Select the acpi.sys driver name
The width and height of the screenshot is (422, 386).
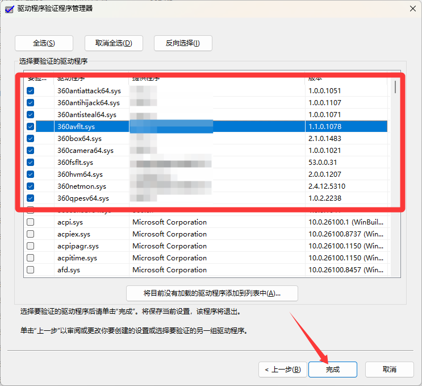pyautogui.click(x=70, y=222)
